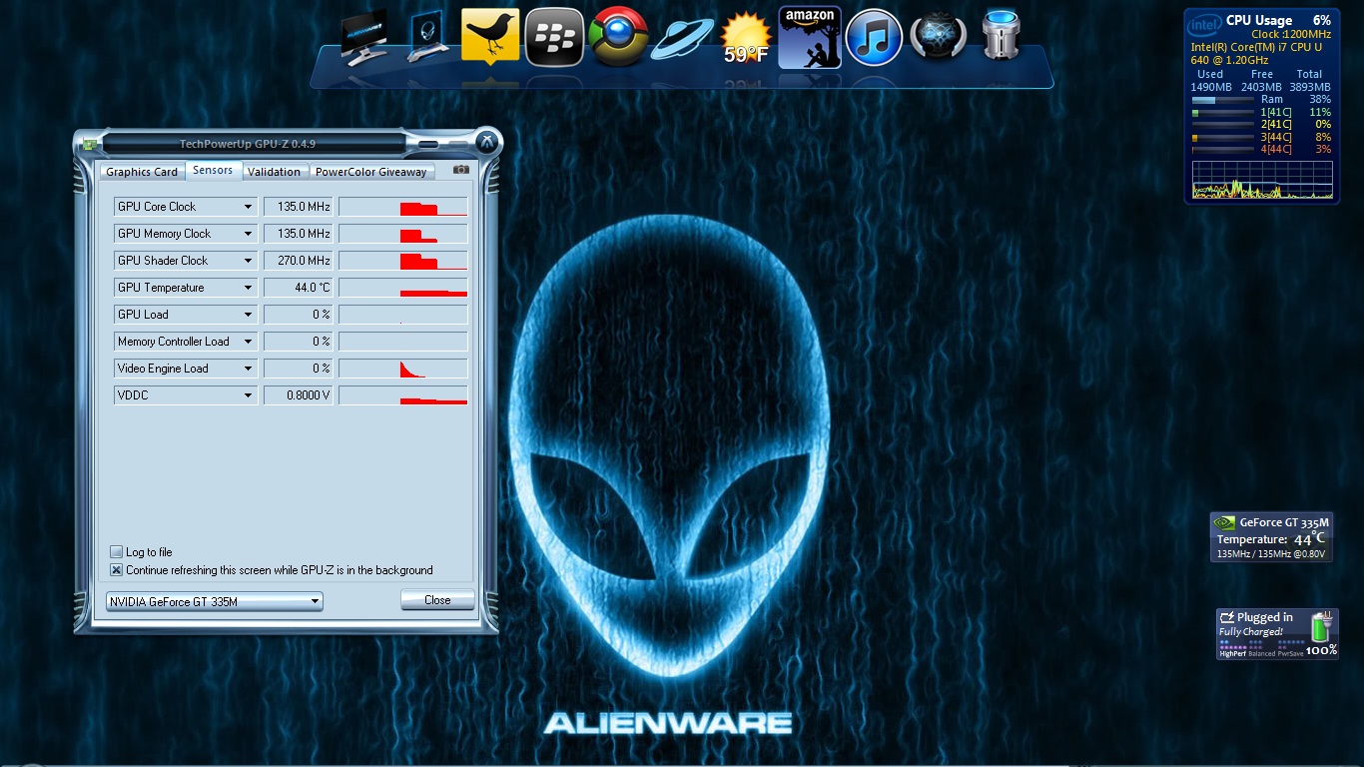Minimize the GPU-Z window
Screen dimensions: 1364x767
427,145
